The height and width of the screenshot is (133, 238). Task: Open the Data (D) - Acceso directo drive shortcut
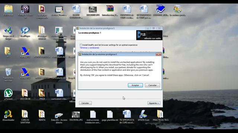59,118
